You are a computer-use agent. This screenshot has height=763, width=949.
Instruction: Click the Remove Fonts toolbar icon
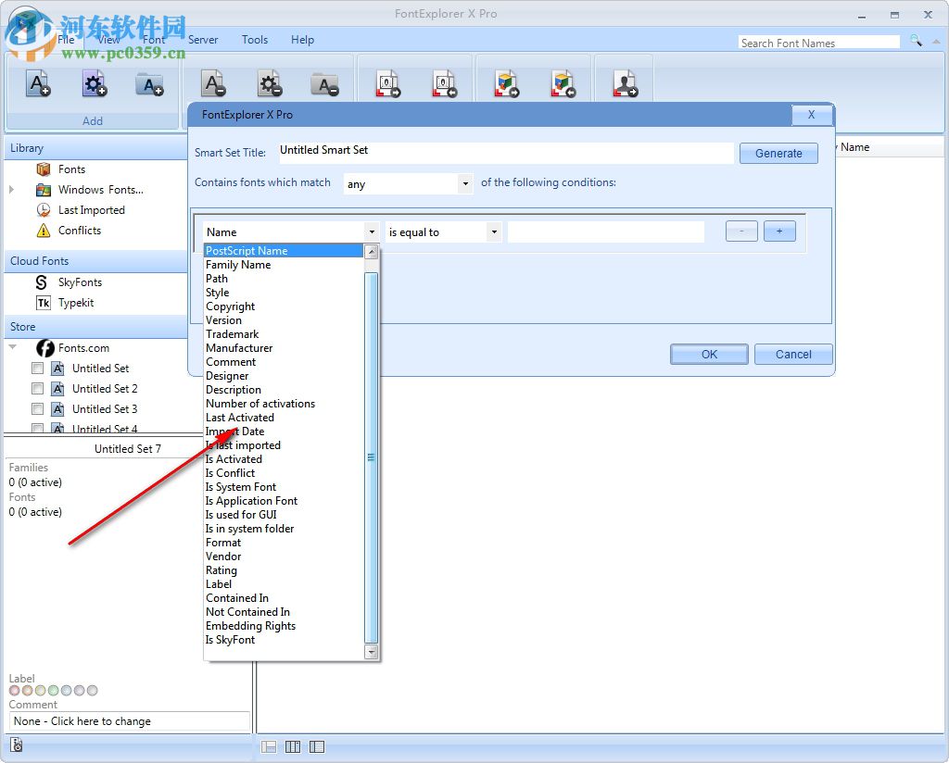click(x=214, y=83)
